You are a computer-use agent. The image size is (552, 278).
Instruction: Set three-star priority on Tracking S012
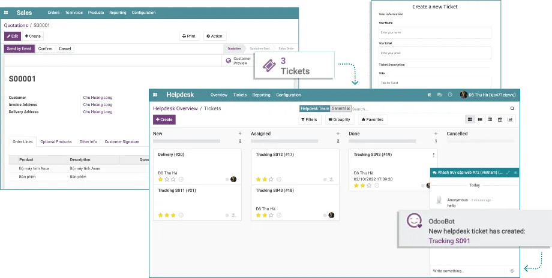point(271,179)
